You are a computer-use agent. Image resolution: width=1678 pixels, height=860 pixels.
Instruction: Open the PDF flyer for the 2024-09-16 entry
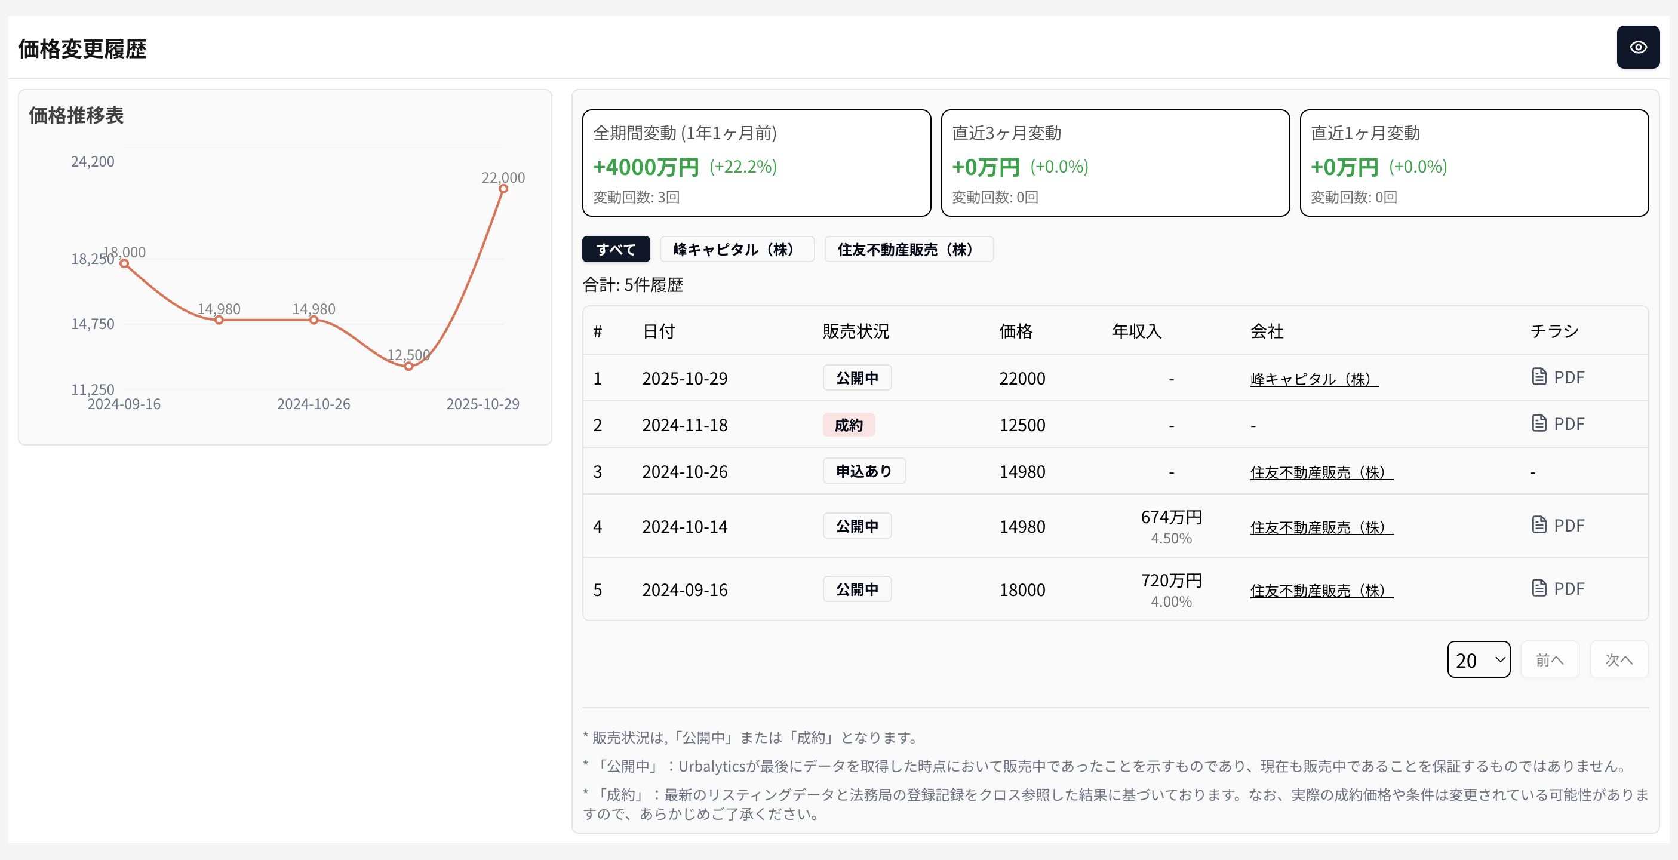pyautogui.click(x=1558, y=588)
